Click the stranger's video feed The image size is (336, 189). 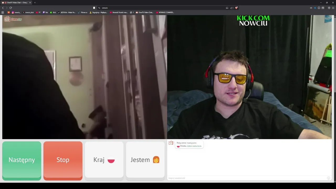(x=85, y=77)
